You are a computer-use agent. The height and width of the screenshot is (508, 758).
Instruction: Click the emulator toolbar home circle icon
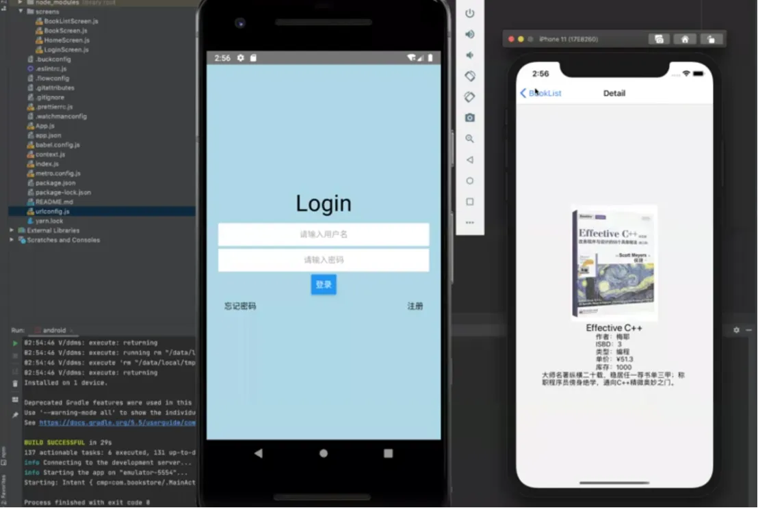[469, 181]
